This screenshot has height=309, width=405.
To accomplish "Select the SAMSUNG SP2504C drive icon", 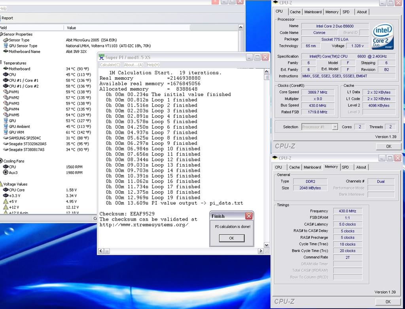I will point(6,138).
